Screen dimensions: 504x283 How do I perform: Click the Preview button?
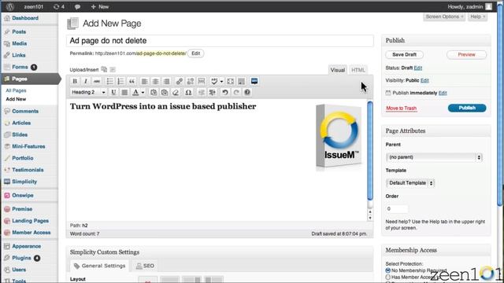click(466, 54)
